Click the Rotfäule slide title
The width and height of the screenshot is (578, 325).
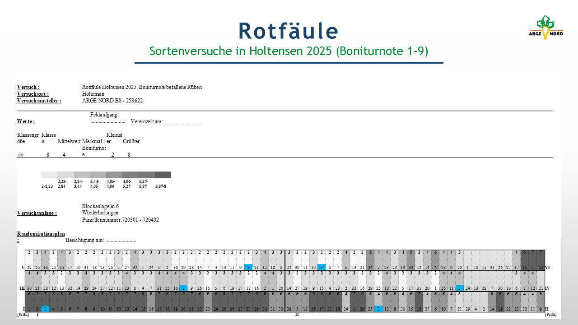click(289, 31)
